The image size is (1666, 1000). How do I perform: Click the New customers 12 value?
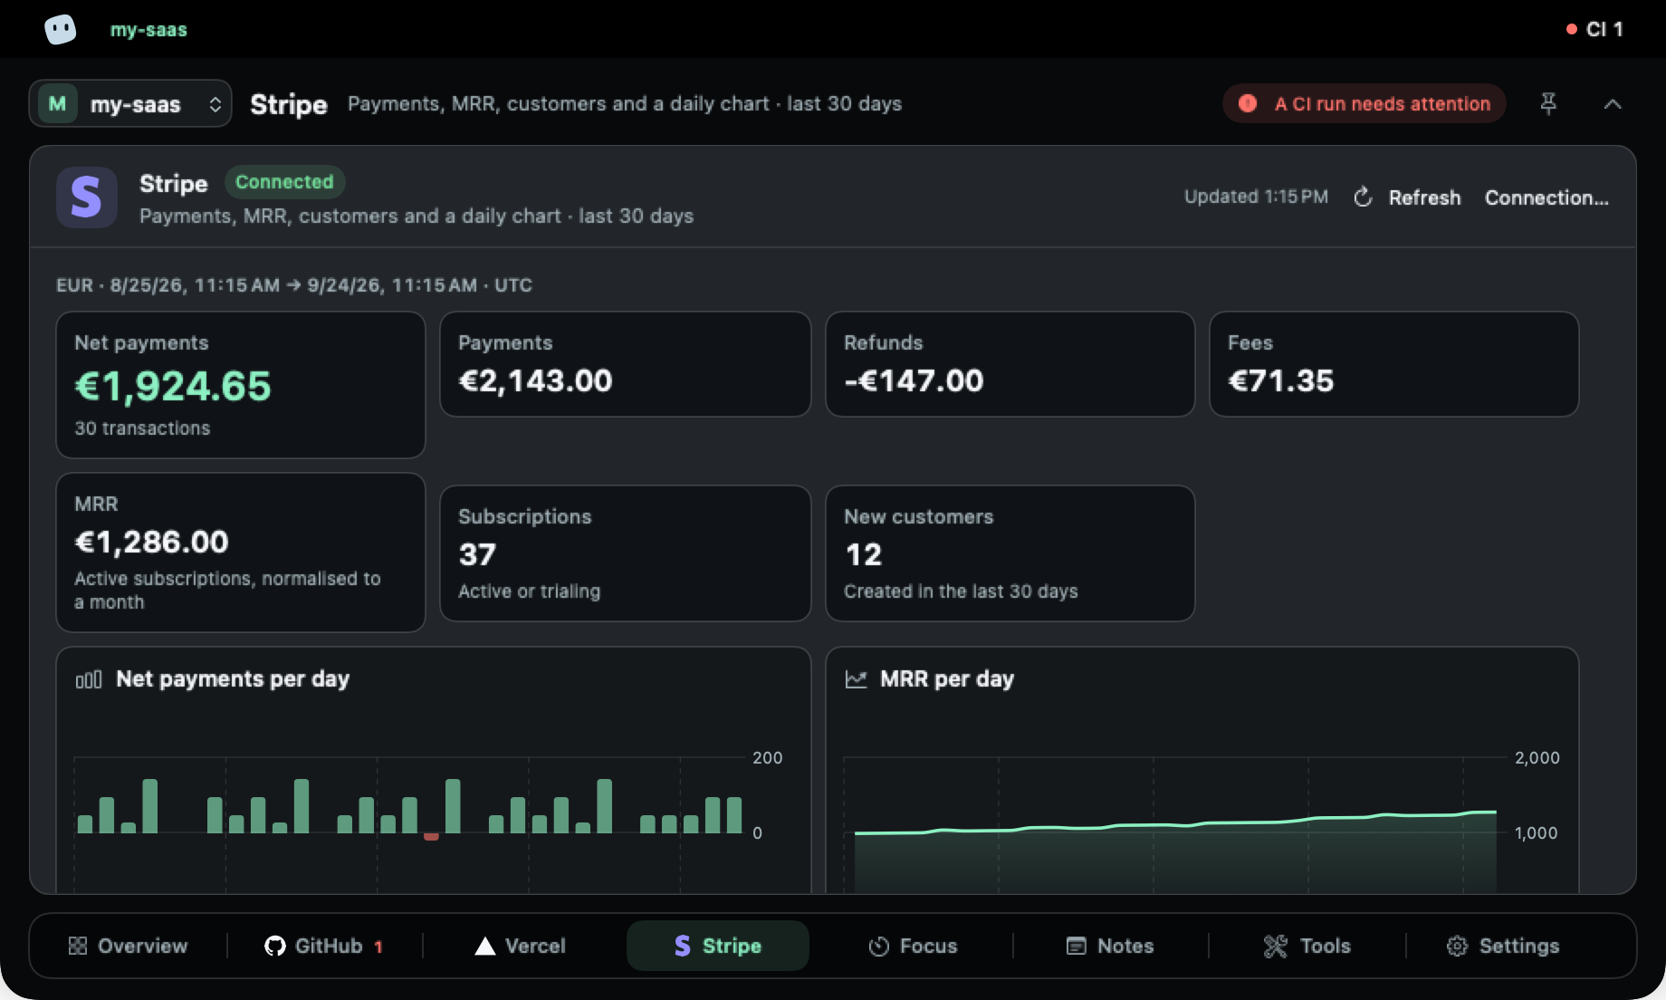[863, 554]
